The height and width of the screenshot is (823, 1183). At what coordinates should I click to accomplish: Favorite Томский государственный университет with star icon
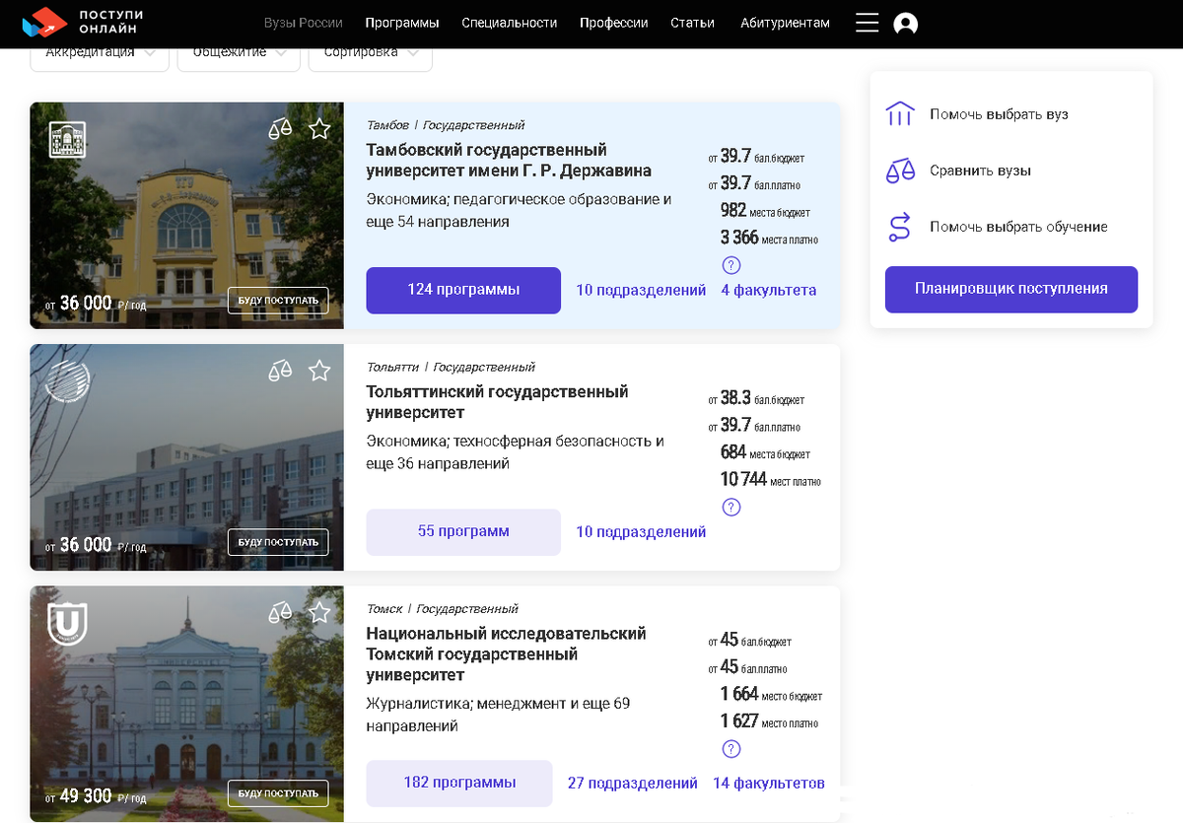tap(319, 613)
